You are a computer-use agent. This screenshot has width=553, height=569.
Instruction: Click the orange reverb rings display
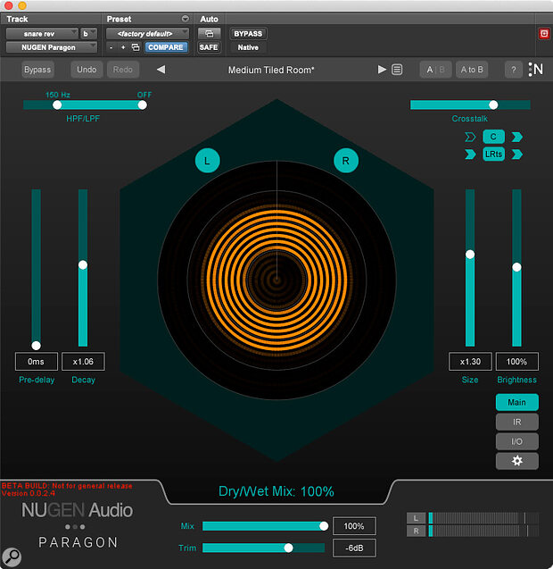click(x=276, y=280)
